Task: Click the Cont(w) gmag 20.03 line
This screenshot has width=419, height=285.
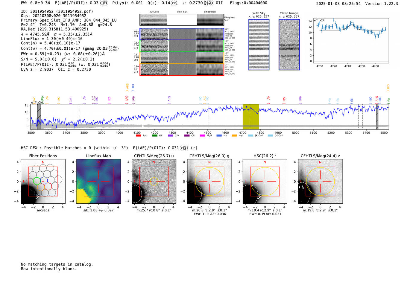Action: point(70,48)
